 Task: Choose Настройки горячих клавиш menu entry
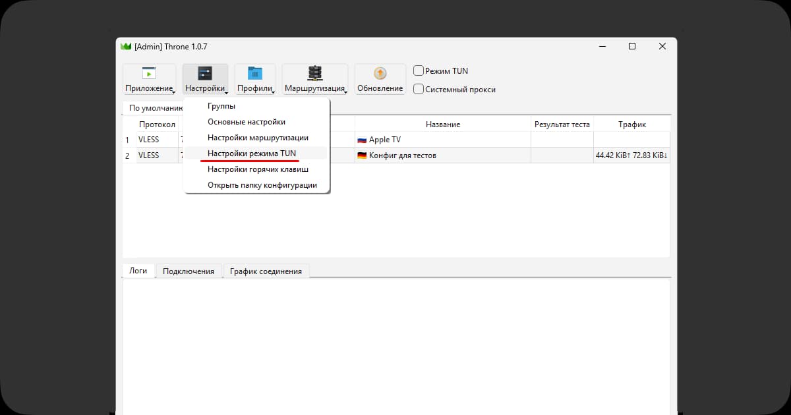258,169
